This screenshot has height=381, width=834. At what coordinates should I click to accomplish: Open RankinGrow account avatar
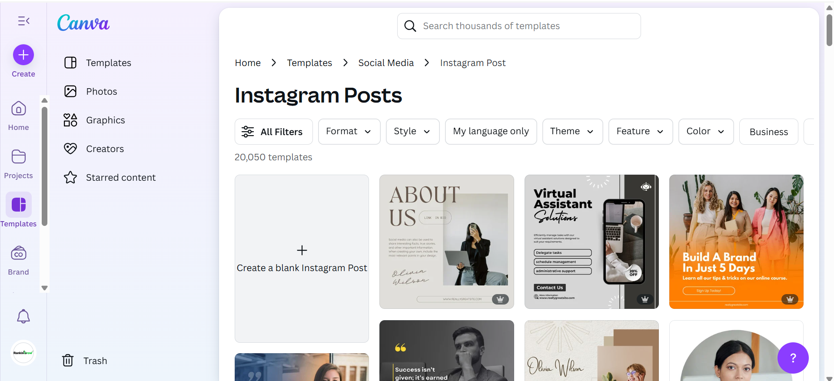[23, 352]
